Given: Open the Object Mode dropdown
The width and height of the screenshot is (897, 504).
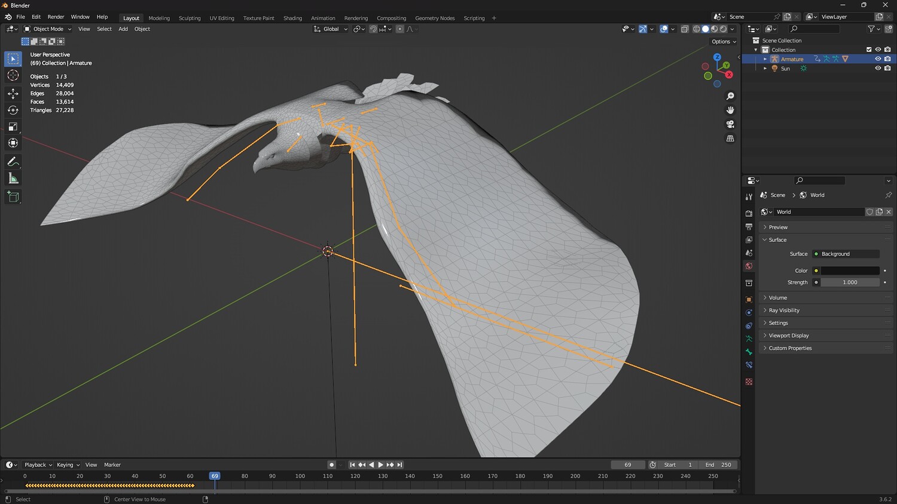Looking at the screenshot, I should coord(48,29).
